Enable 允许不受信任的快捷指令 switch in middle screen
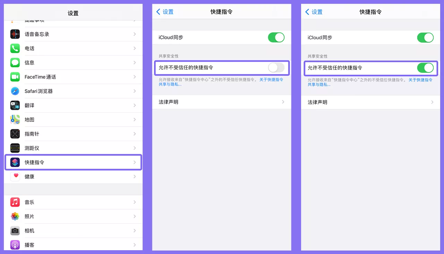 [x=276, y=68]
